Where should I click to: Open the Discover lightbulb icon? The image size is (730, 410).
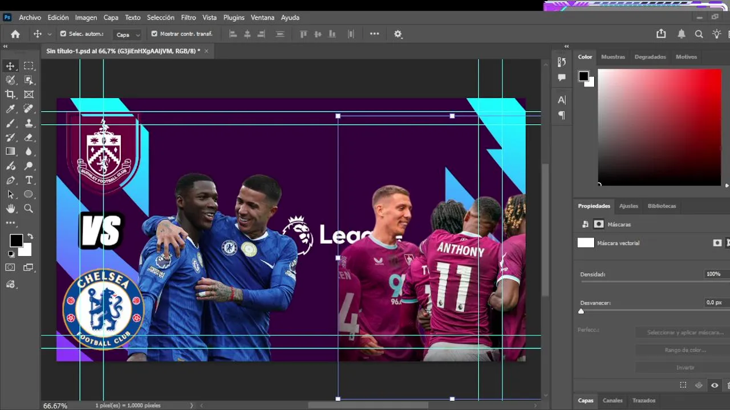[x=717, y=34]
